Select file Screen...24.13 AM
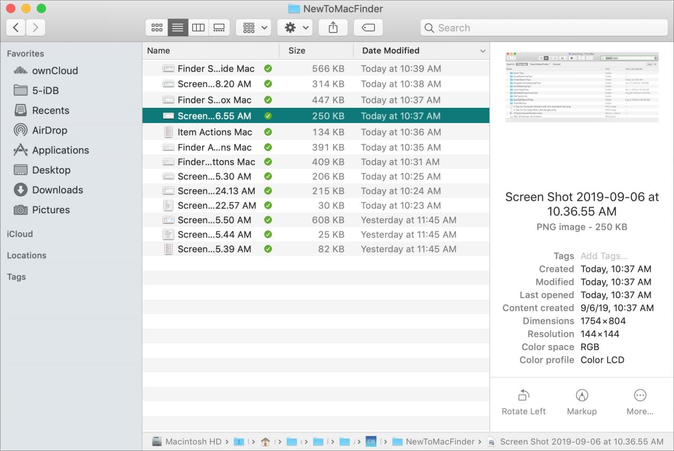 click(316, 191)
